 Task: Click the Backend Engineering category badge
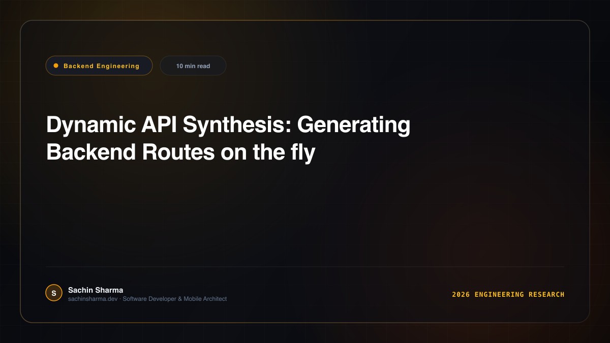pos(99,66)
